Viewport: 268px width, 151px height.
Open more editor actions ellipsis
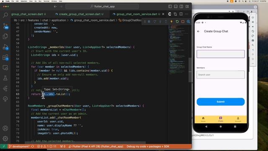187,14
